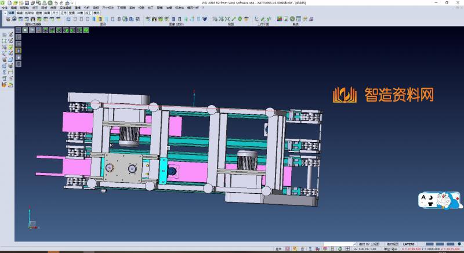Open the 相对 XY 上视图 workplane selector
Viewport: 464px width, 253px height.
[368, 244]
